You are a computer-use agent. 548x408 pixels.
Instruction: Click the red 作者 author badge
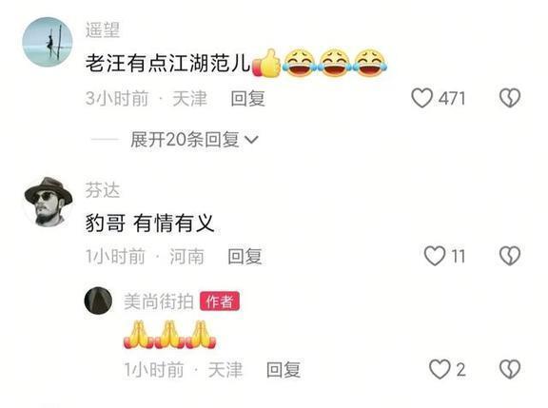click(220, 301)
